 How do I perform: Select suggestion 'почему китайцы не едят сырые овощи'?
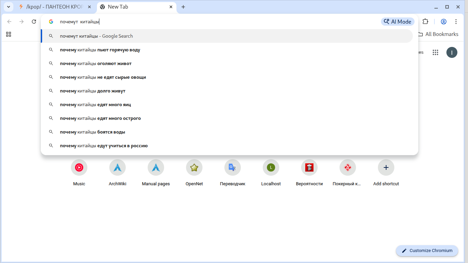[227, 77]
